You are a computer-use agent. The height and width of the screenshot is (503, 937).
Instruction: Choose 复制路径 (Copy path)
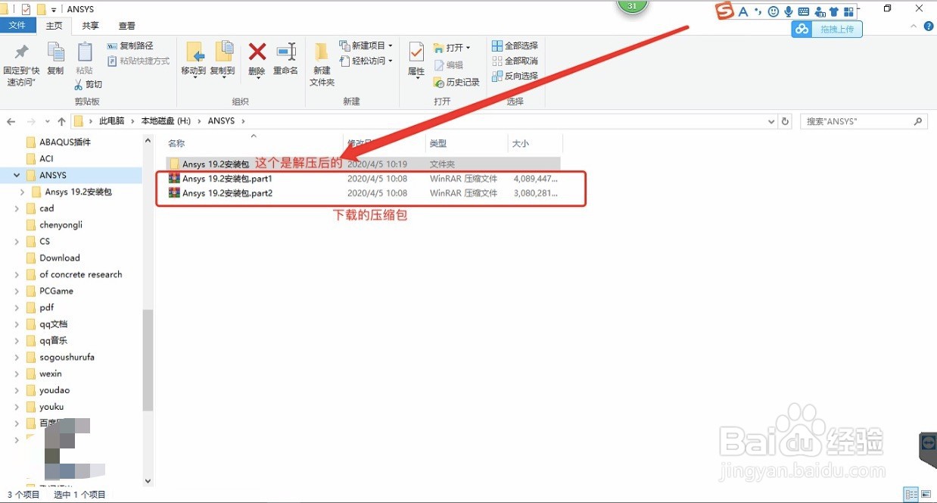pos(130,46)
